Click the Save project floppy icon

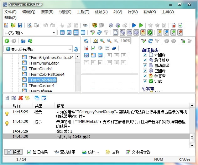(20, 25)
